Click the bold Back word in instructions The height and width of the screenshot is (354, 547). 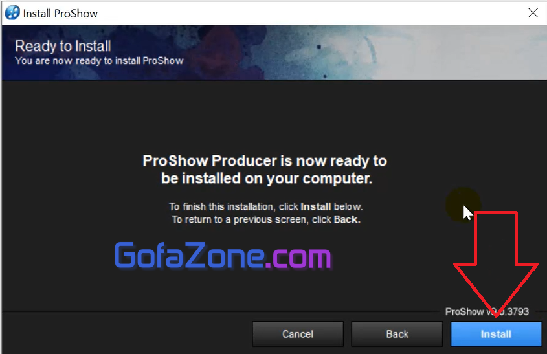pyautogui.click(x=347, y=219)
